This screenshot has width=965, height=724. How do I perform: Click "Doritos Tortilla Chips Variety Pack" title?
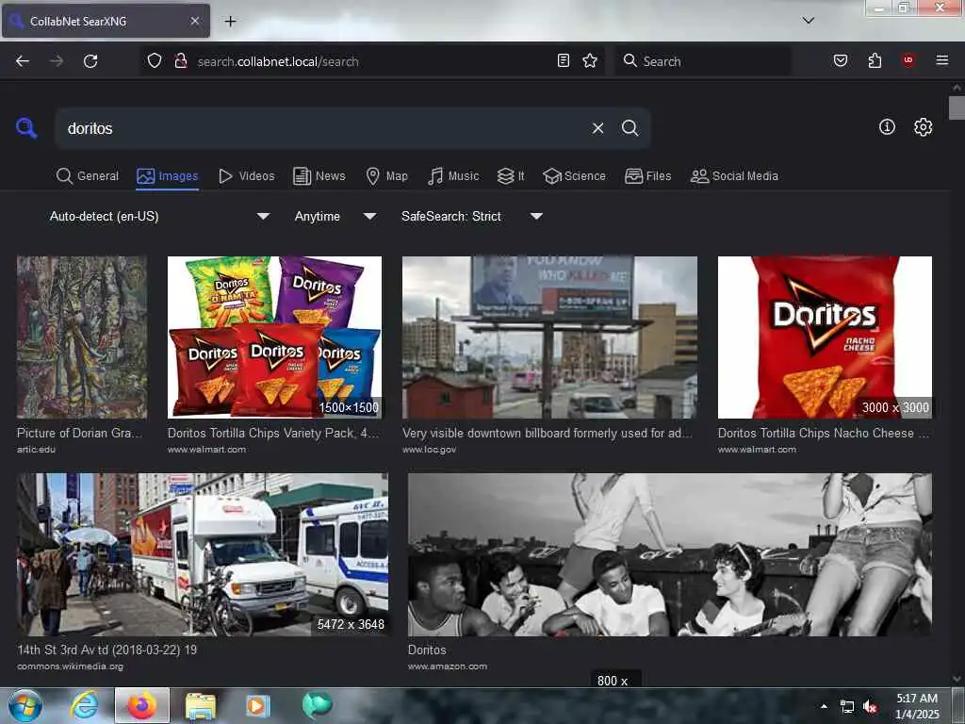(x=274, y=434)
